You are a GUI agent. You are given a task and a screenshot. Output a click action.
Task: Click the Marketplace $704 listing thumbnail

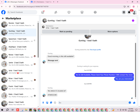pos(43,27)
